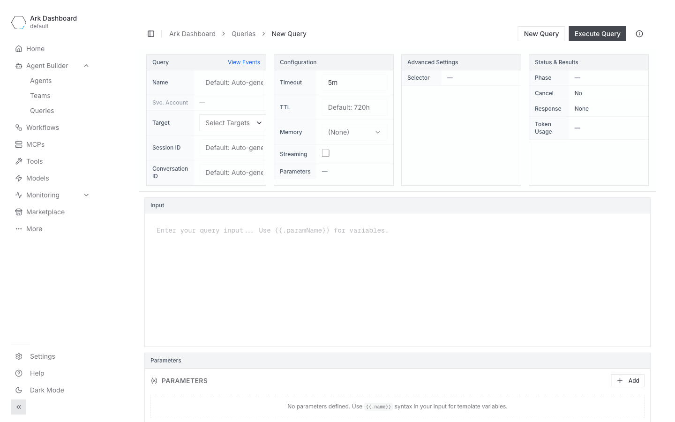The width and height of the screenshot is (675, 422).
Task: Toggle the sidebar panel icon in header
Action: tap(151, 34)
